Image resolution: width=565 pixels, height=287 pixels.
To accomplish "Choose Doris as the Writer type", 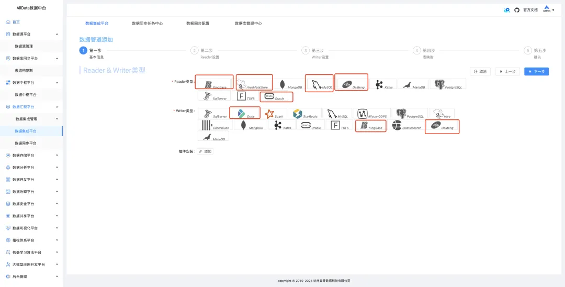I will [245, 114].
